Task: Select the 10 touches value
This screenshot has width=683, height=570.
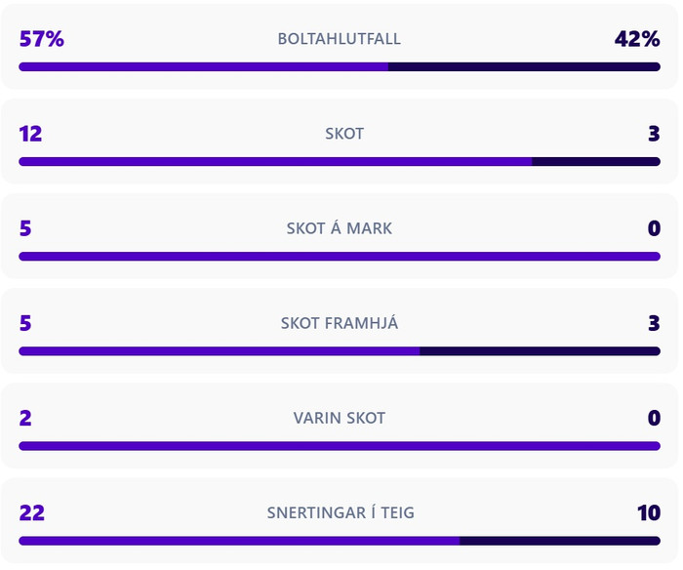Action: [649, 513]
